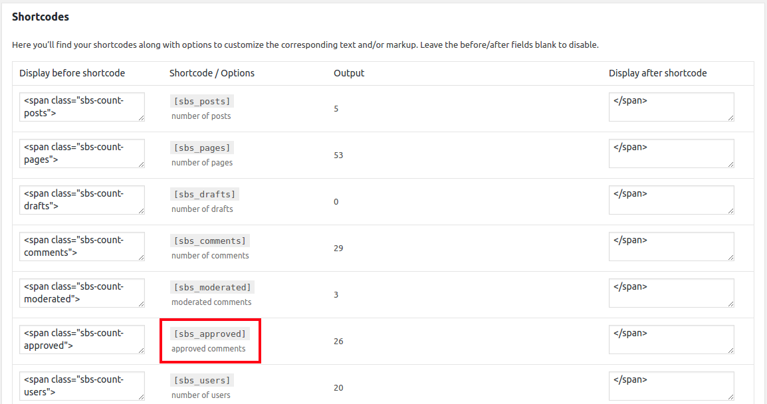The width and height of the screenshot is (767, 404).
Task: Click the sbs_users after-shortcode input
Action: coord(671,386)
